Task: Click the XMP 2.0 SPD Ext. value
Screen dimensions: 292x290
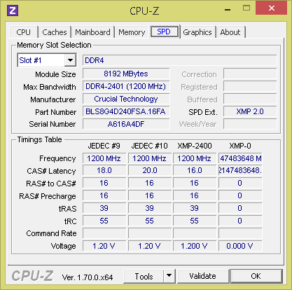Action: (x=250, y=111)
